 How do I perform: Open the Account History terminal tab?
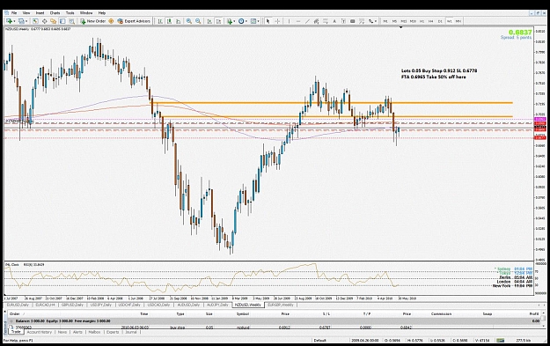(x=40, y=332)
